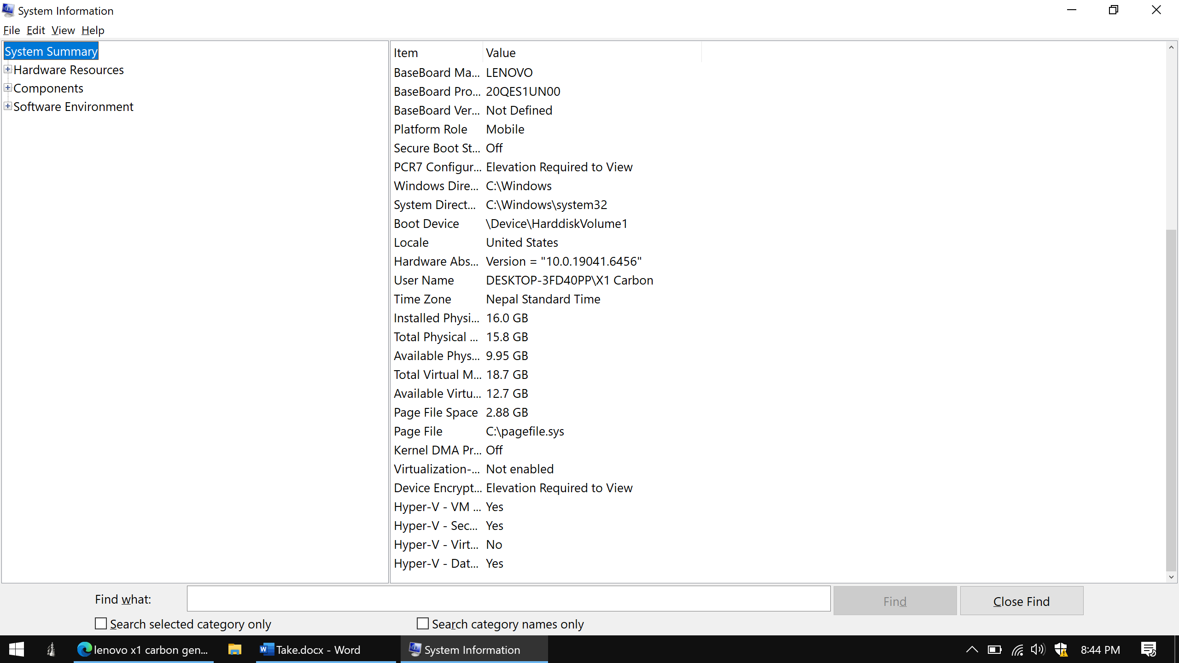Click the System Information title bar icon
This screenshot has width=1179, height=663.
pyautogui.click(x=8, y=10)
